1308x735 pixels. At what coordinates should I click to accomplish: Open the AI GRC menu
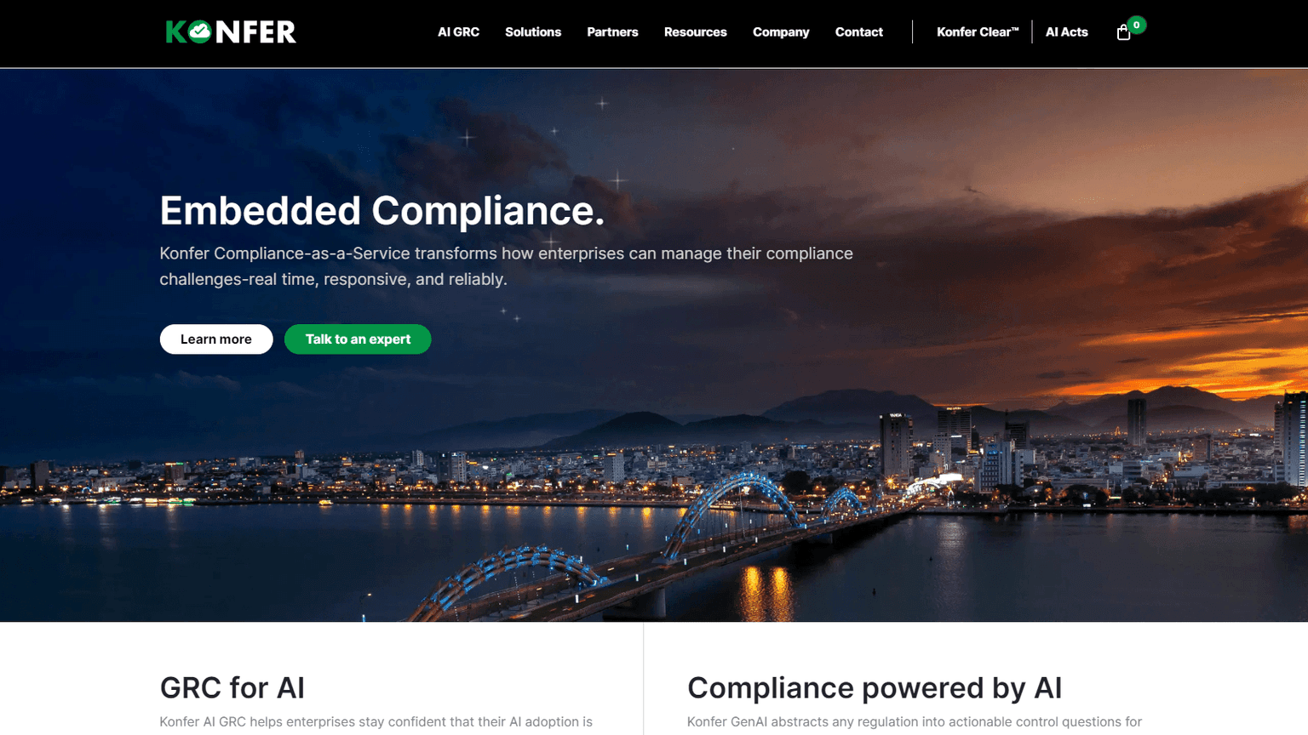[458, 32]
